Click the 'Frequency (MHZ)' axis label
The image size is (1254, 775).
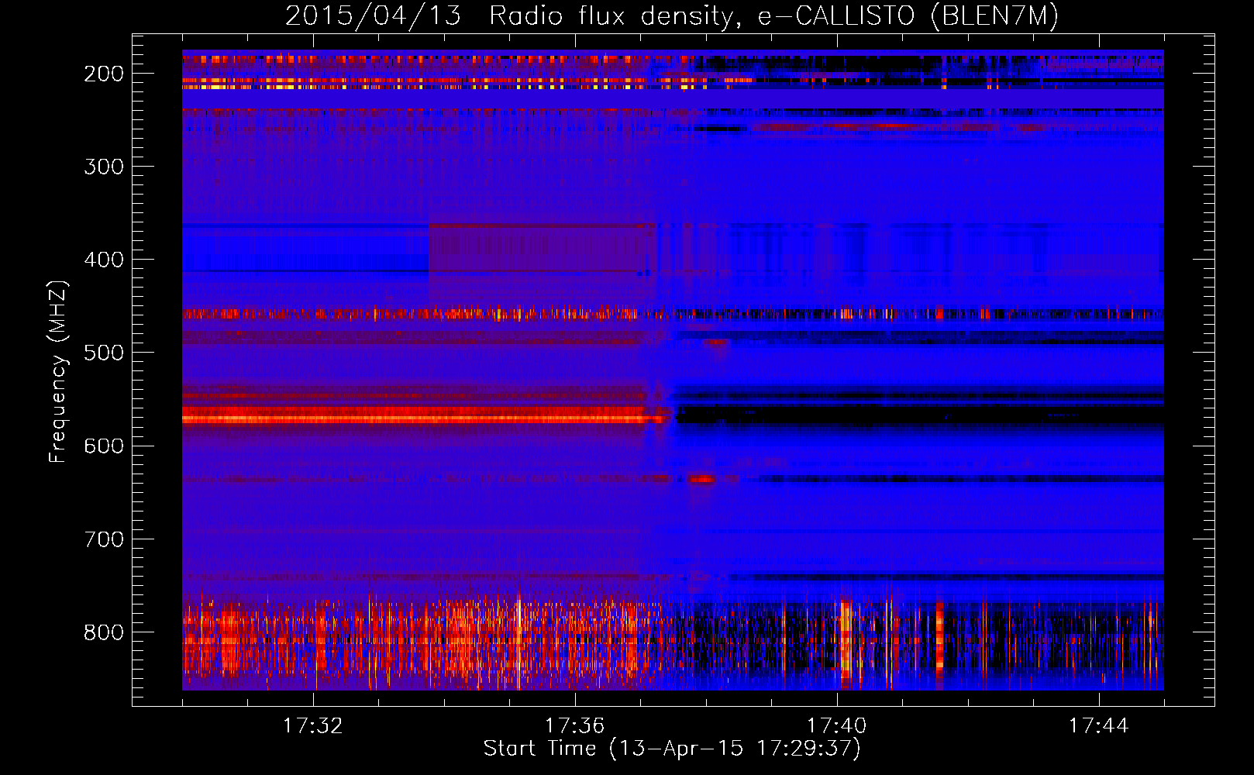(x=58, y=371)
